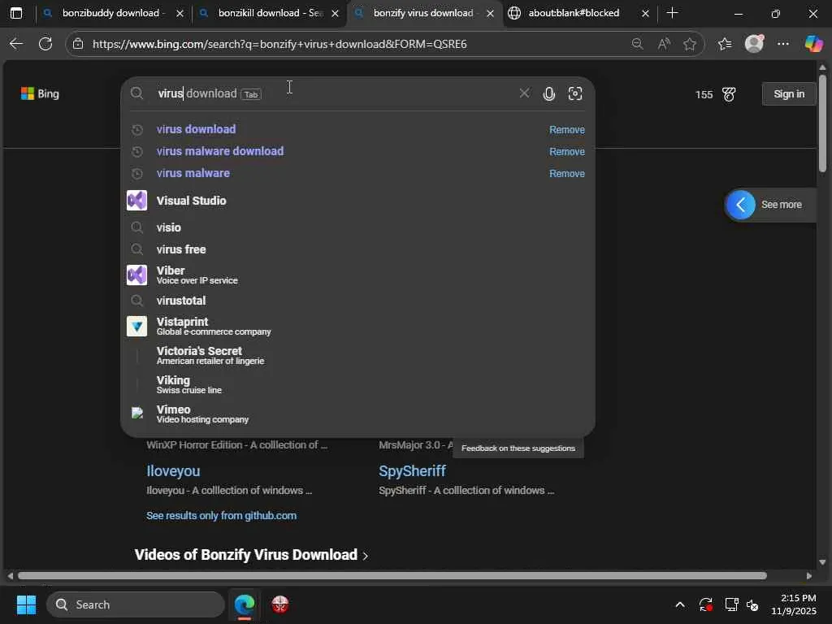Open the Iloveyou result link
The width and height of the screenshot is (832, 624).
173,471
